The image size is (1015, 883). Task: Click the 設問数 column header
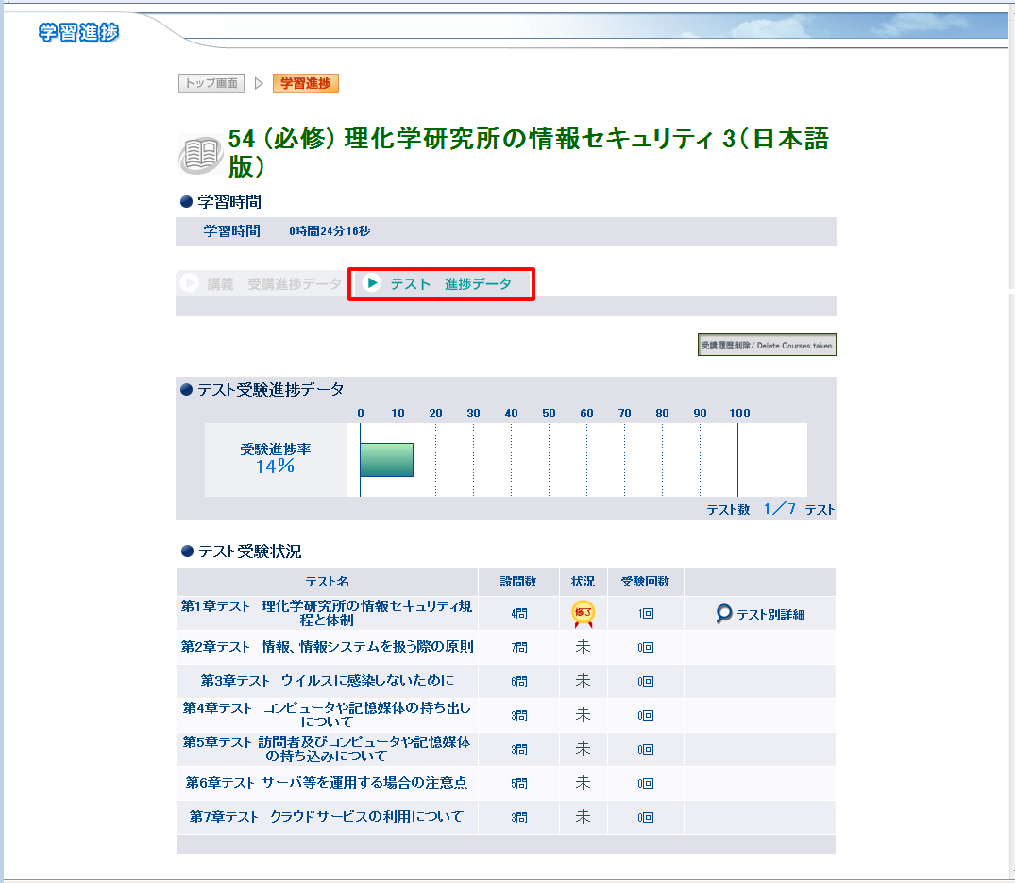click(x=518, y=582)
